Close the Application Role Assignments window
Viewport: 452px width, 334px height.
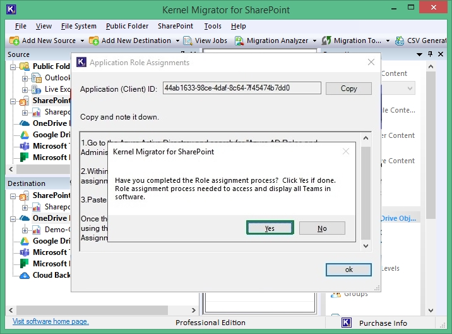click(x=371, y=62)
